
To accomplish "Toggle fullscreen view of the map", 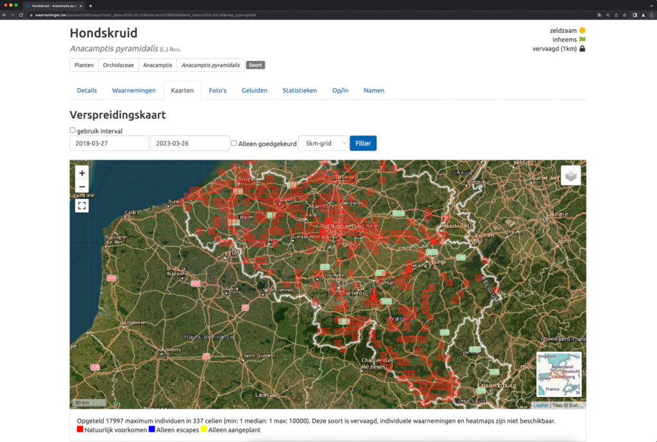I will [x=81, y=206].
